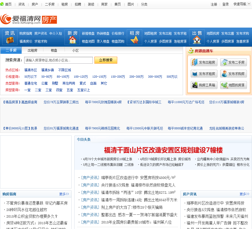Open the 购房工具箱 button
The height and width of the screenshot is (229, 252).
204,85
